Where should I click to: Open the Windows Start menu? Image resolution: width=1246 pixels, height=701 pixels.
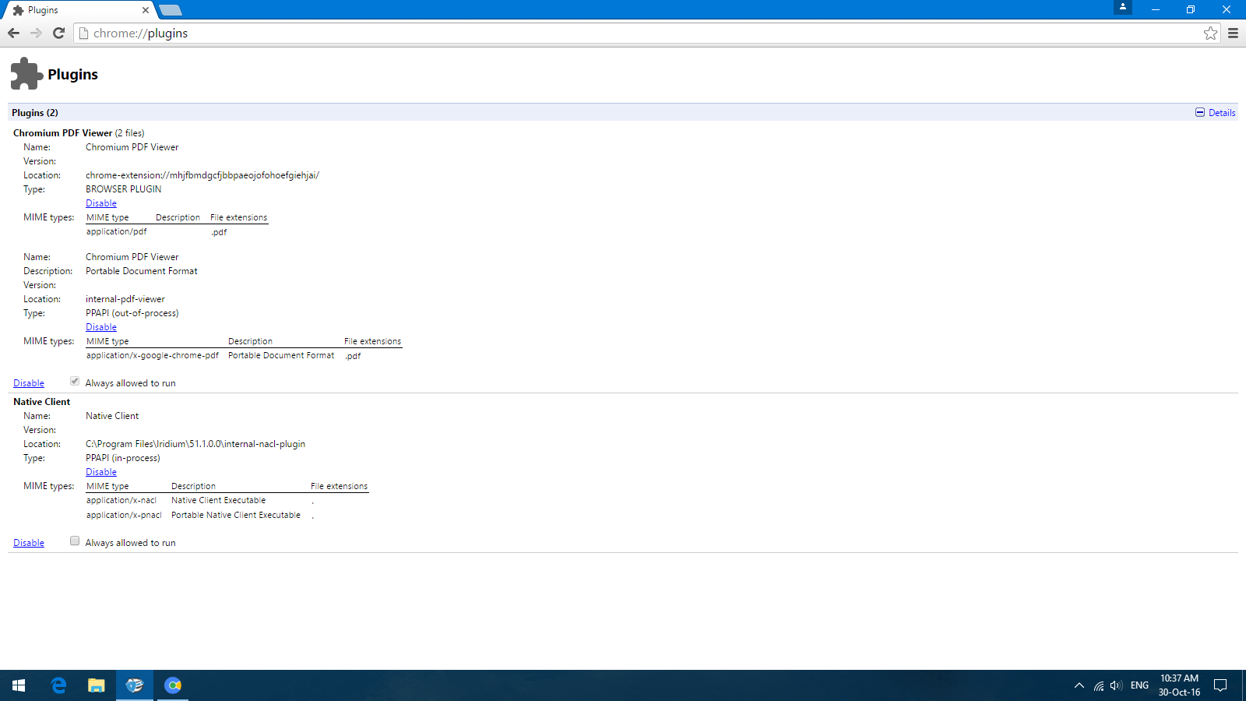pyautogui.click(x=19, y=685)
